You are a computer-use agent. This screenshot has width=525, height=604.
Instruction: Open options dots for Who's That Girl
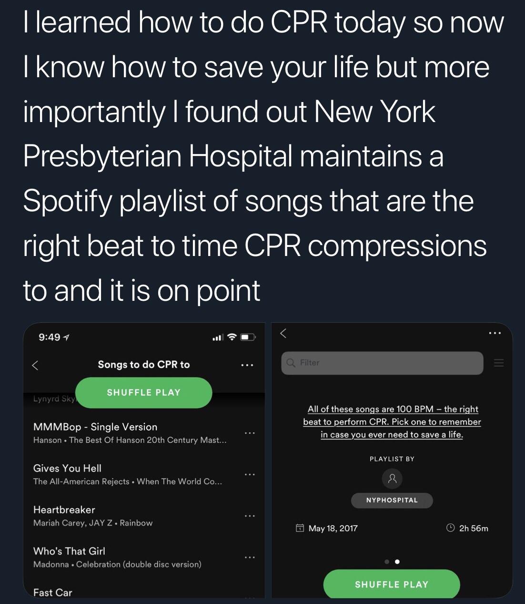(250, 557)
